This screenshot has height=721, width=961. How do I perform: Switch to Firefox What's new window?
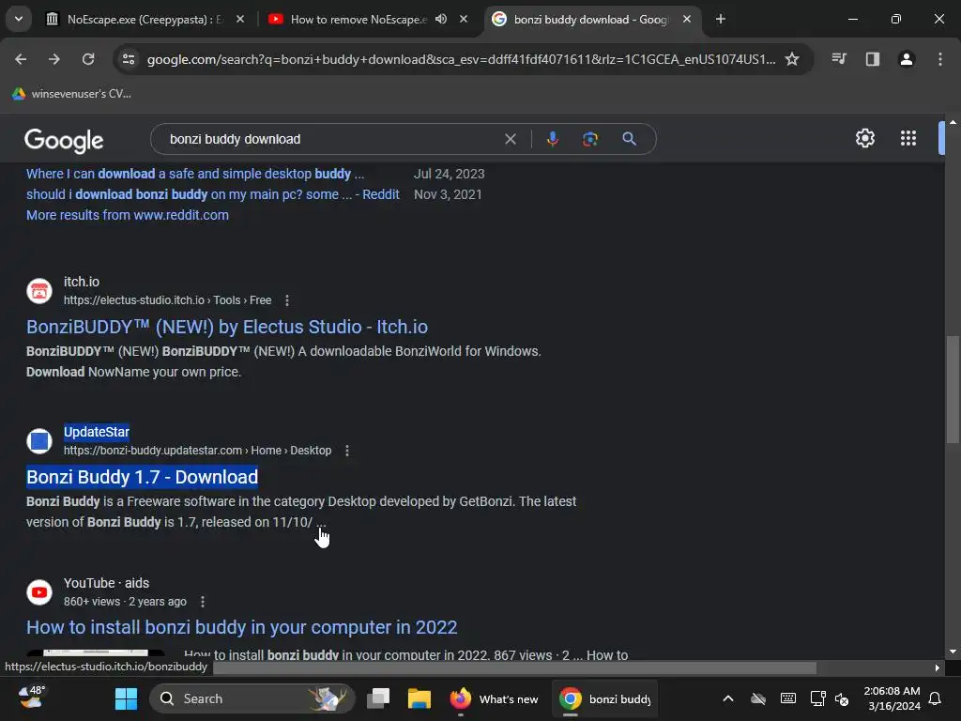click(494, 698)
